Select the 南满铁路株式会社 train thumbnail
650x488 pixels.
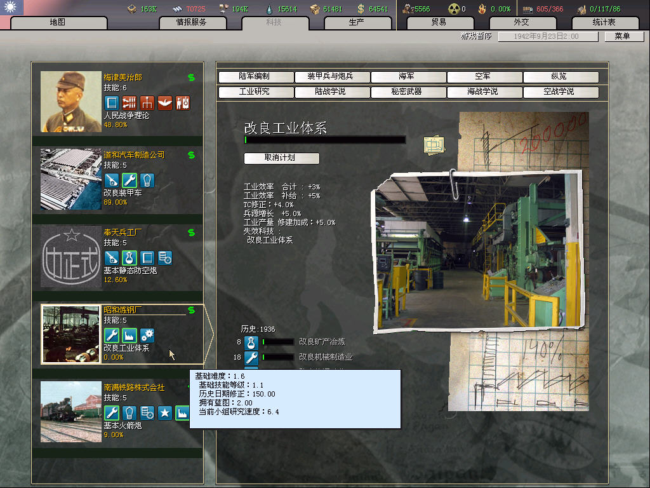coord(71,412)
